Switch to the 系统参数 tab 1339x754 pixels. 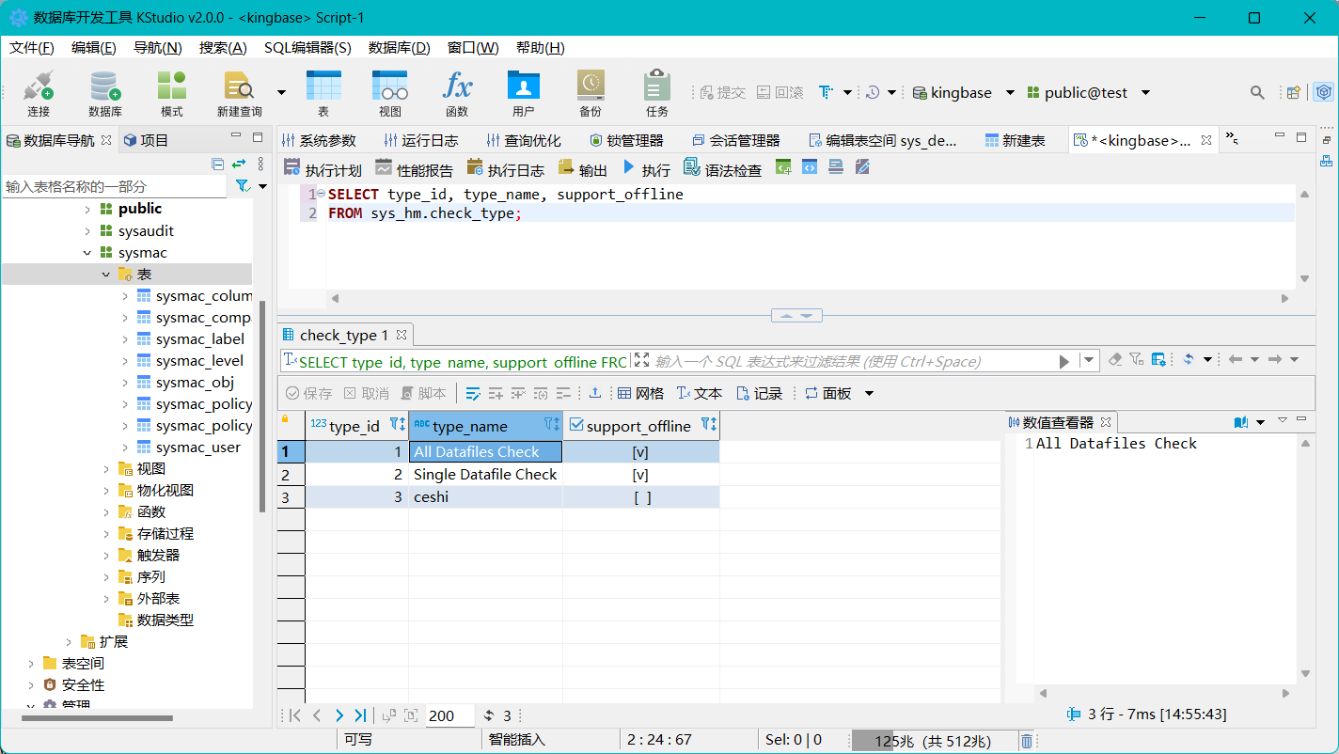click(320, 140)
